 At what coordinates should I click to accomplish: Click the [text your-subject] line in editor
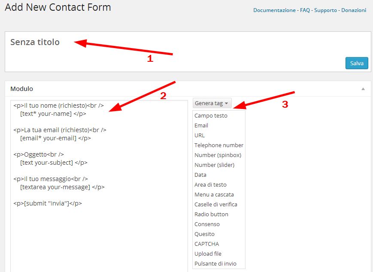tap(54, 163)
